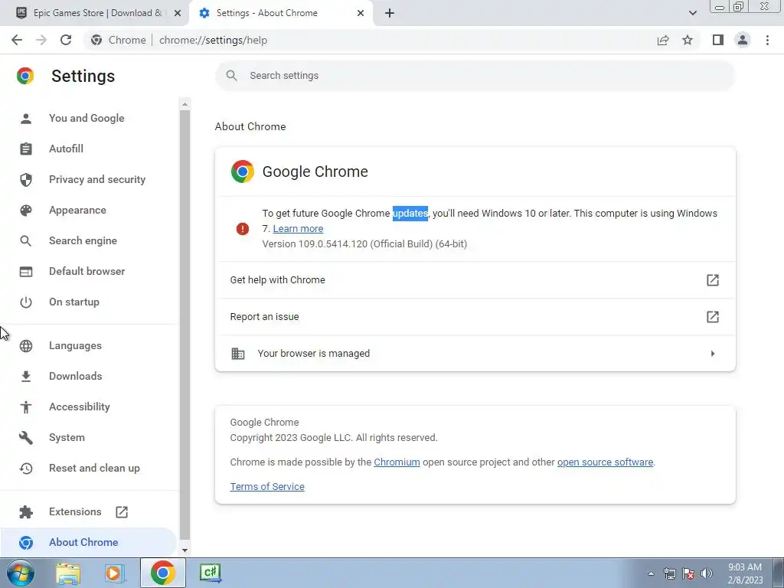This screenshot has width=784, height=588.
Task: Click the volume speaker icon
Action: point(707,573)
